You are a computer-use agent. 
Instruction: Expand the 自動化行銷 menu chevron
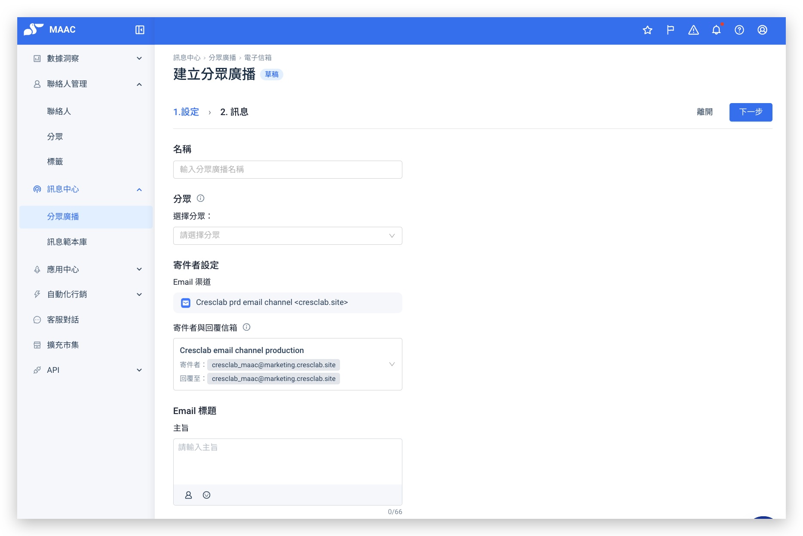pos(139,295)
